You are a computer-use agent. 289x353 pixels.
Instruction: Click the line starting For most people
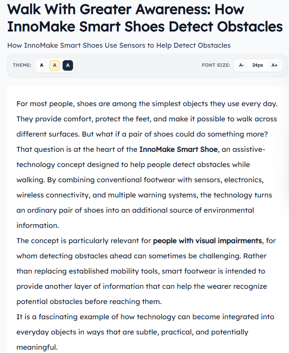click(x=147, y=104)
